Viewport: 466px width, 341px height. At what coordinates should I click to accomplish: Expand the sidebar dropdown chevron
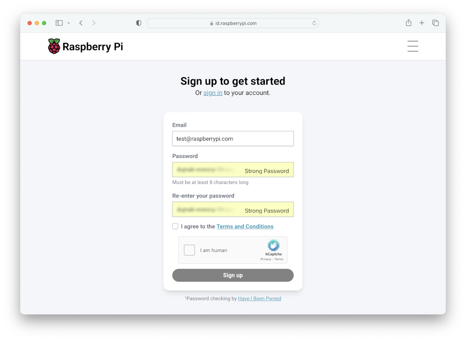coord(69,23)
